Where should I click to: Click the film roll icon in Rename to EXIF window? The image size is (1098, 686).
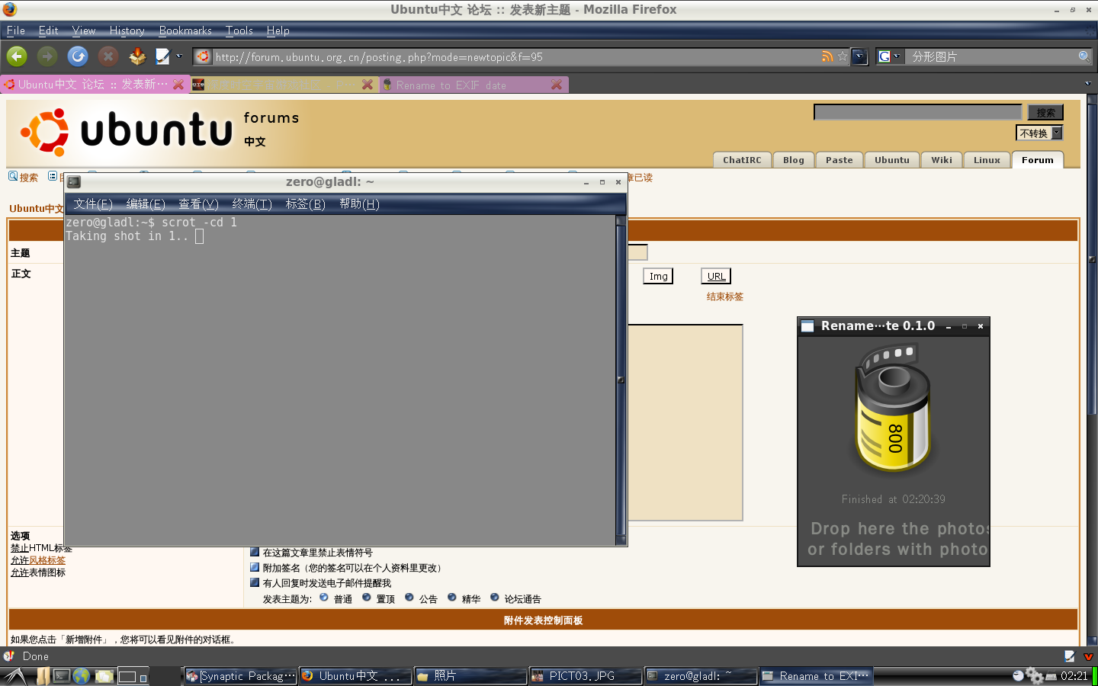pyautogui.click(x=893, y=407)
